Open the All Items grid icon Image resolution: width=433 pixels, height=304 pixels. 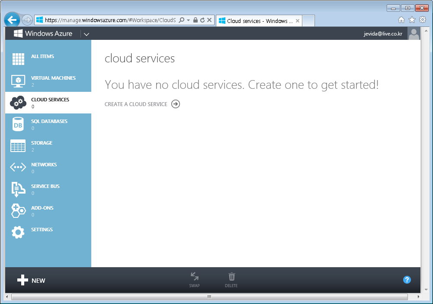[18, 59]
